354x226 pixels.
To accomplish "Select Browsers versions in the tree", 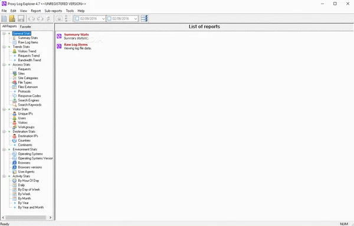I will (30, 168).
